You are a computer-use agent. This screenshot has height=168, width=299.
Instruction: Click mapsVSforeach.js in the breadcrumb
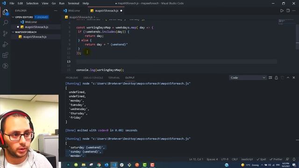pyautogui.click(x=81, y=17)
